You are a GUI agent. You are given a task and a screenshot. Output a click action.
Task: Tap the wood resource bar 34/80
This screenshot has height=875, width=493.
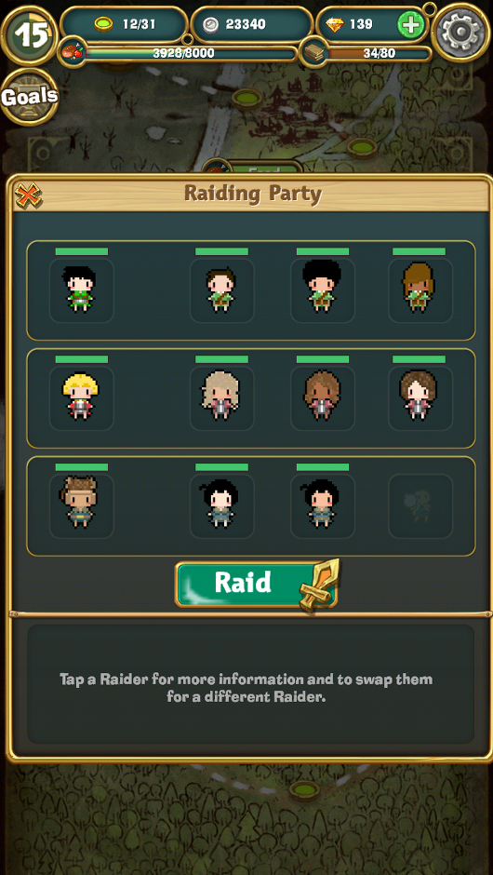coord(368,54)
